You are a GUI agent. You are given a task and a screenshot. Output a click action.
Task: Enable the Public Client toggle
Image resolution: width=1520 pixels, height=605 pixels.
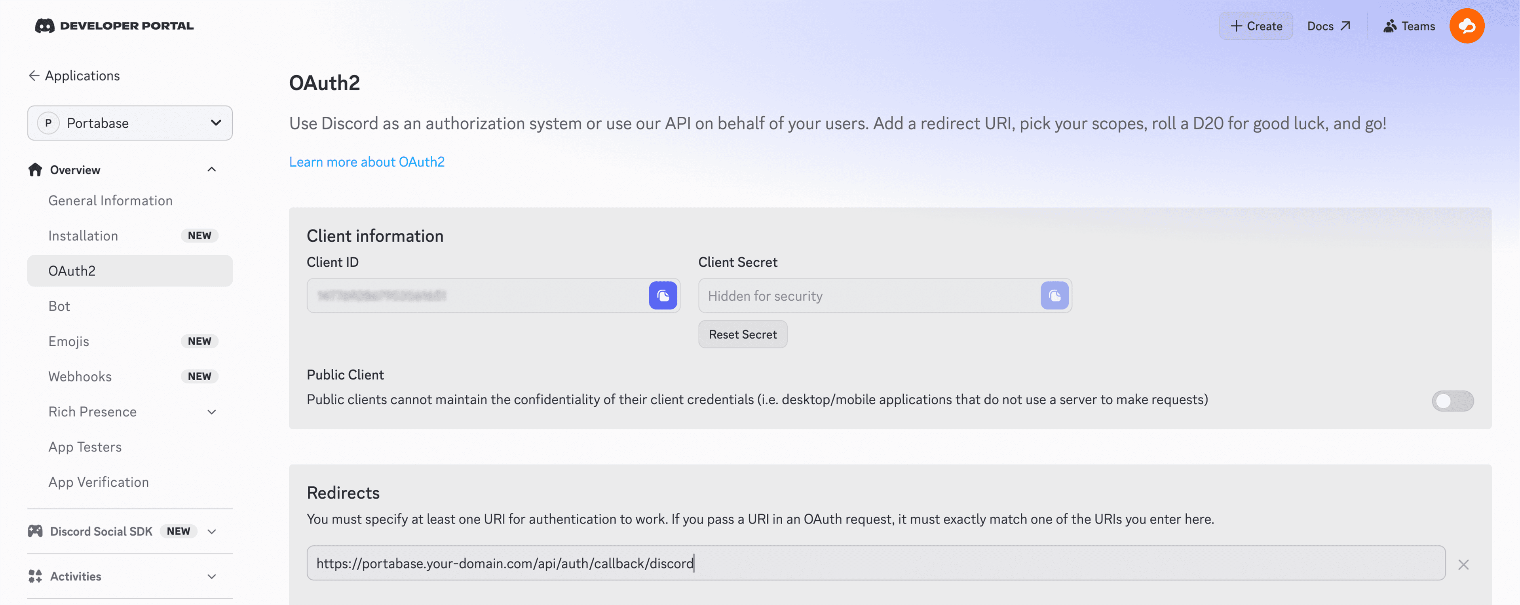coord(1452,401)
